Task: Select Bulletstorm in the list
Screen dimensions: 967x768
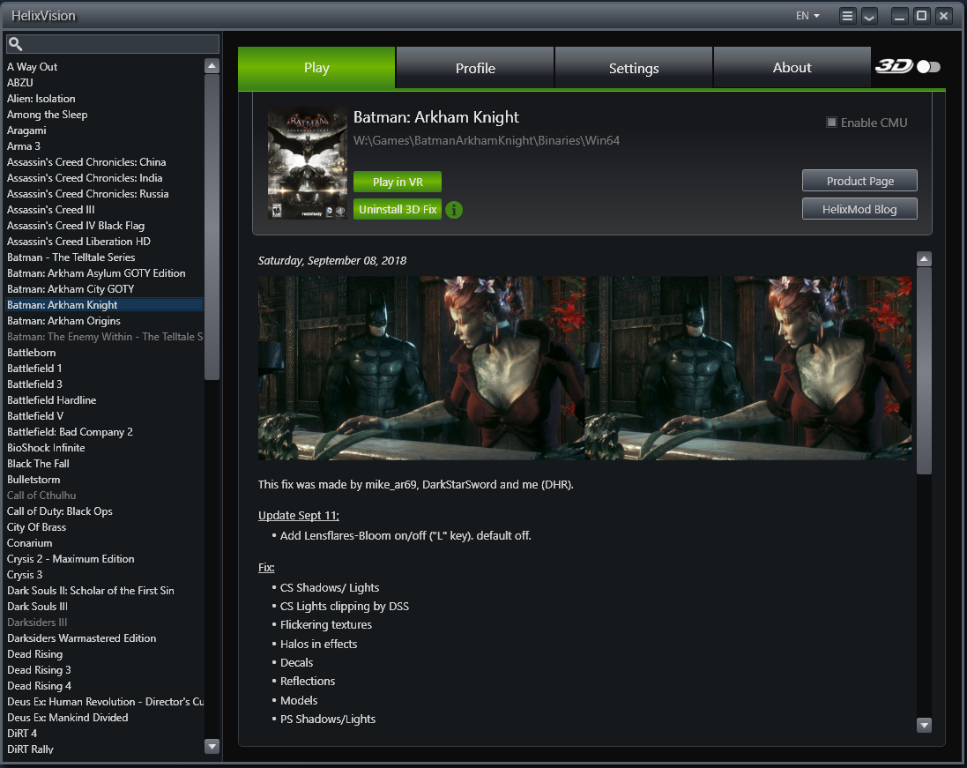Action: pyautogui.click(x=33, y=480)
